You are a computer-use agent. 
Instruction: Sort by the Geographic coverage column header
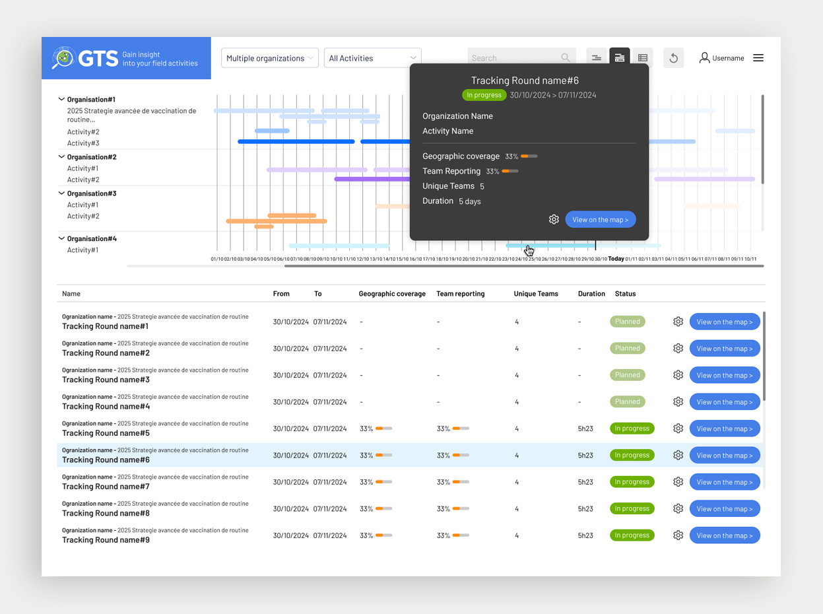[392, 294]
